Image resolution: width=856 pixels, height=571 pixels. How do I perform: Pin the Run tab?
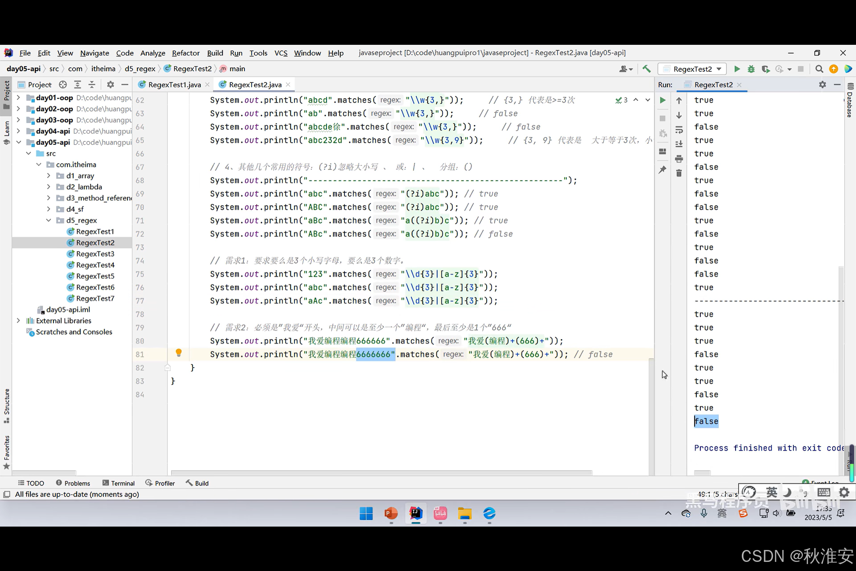click(x=663, y=170)
